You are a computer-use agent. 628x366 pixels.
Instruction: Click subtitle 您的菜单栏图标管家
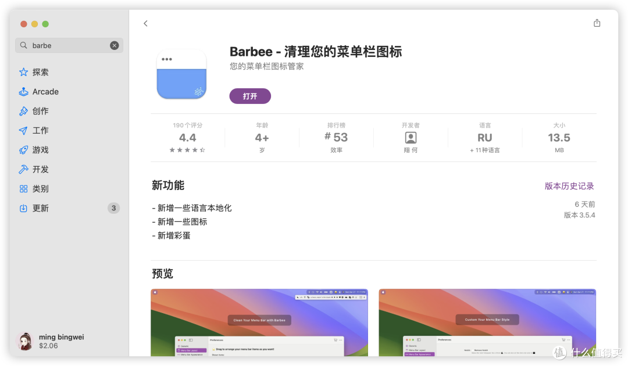click(267, 66)
